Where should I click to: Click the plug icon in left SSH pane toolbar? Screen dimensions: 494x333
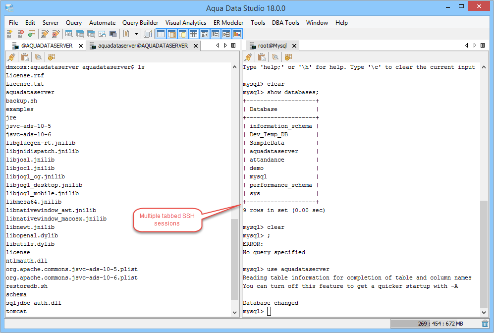pyautogui.click(x=11, y=57)
